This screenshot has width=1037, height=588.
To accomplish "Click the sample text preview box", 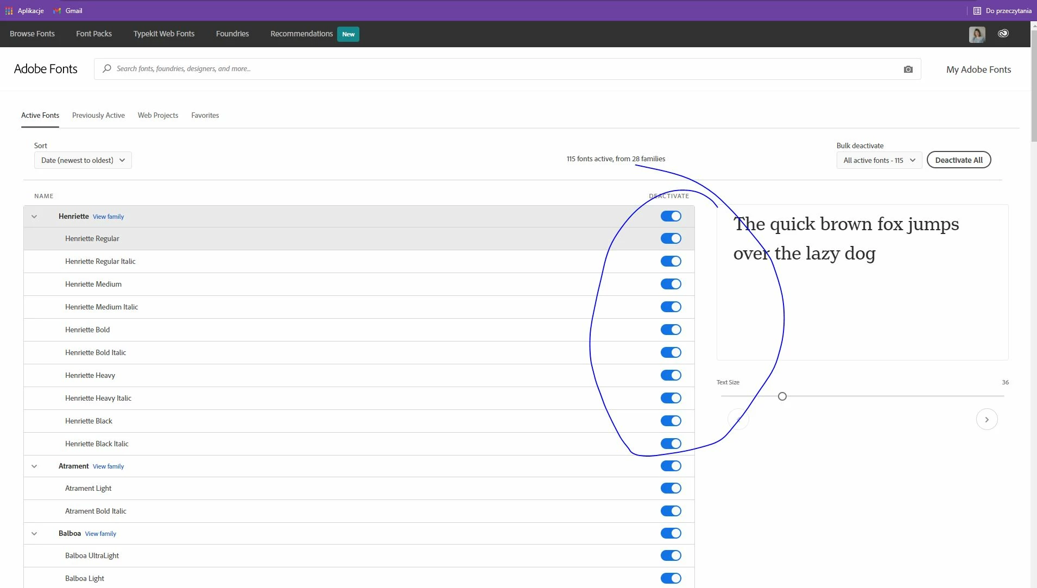I will coord(862,282).
